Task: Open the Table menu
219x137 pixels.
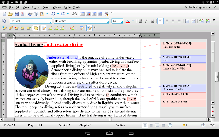Action: point(67,7)
